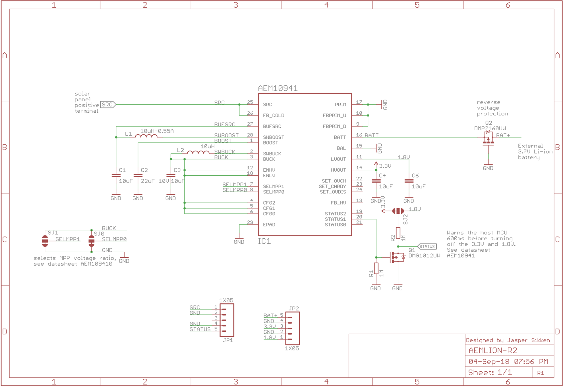Select the SJ1 solder jumper pad
This screenshot has height=387, width=563.
45,241
